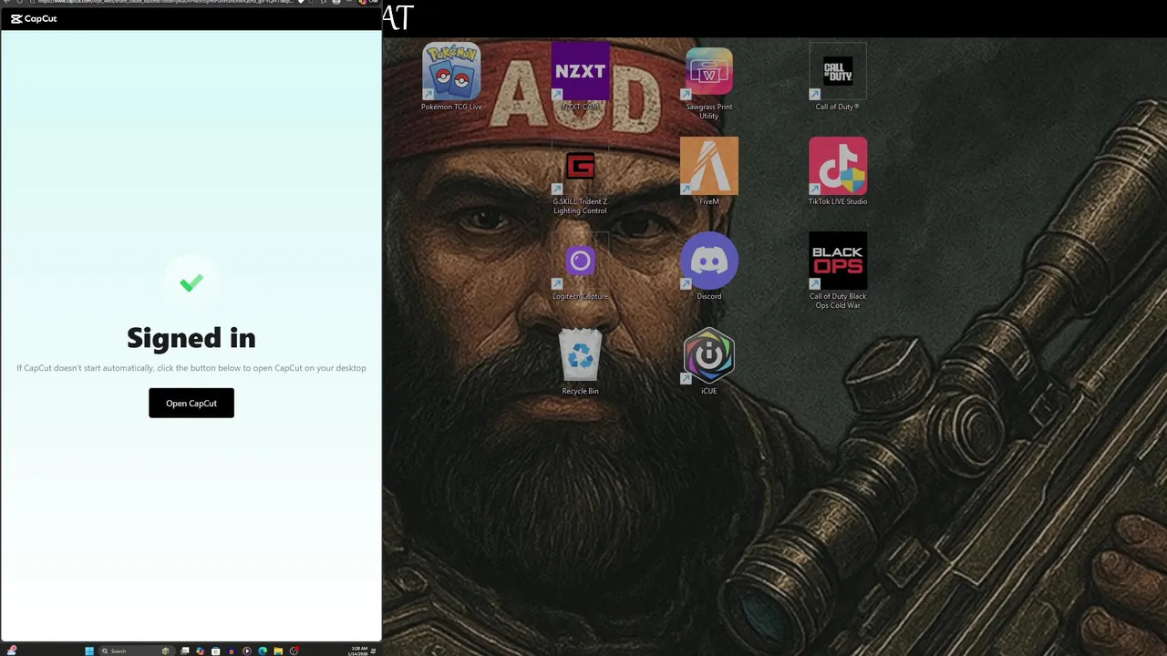Open File Explorer from the taskbar

point(278,651)
